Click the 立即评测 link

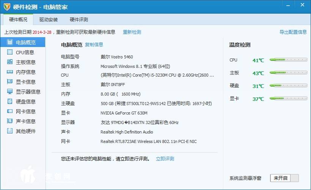165,159
